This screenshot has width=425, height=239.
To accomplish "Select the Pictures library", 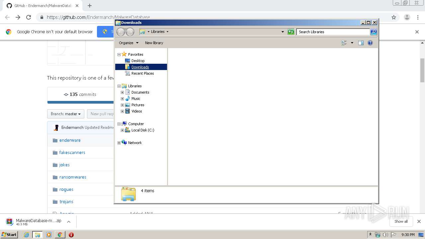I will [138, 105].
